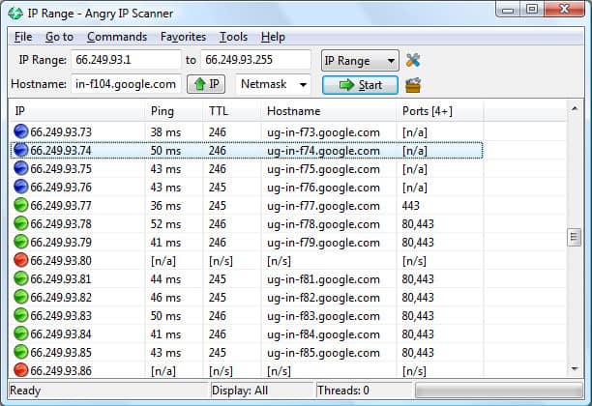Screen dimensions: 592x406
Task: Click the end IP field 66.249.93.255
Action: click(x=255, y=60)
